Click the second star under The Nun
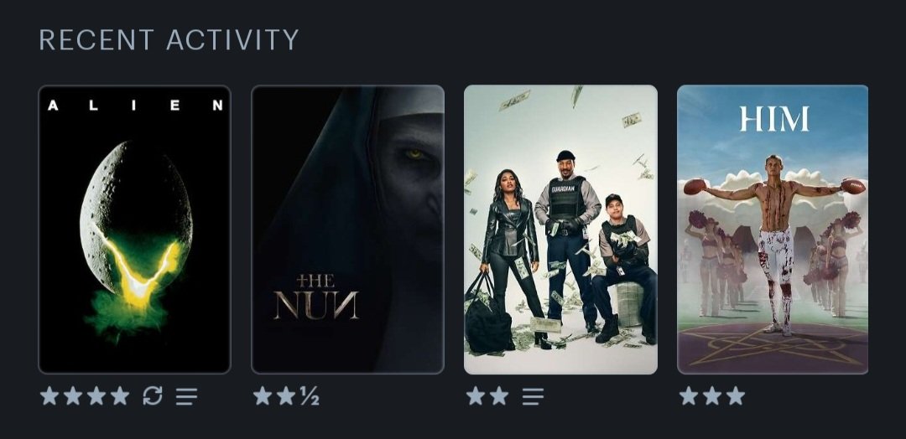The height and width of the screenshot is (439, 906). click(286, 395)
